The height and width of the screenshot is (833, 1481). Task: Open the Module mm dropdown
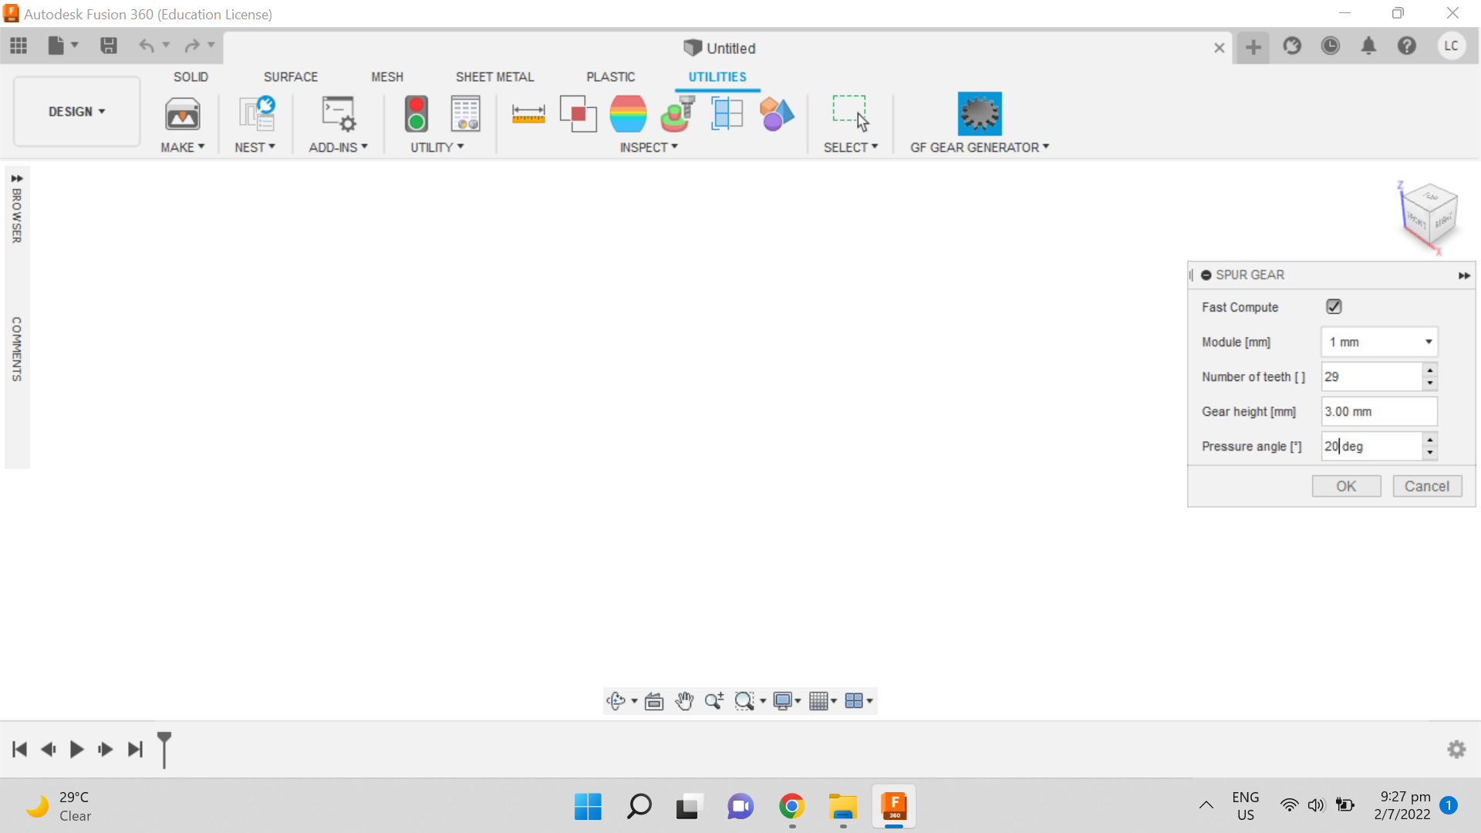point(1428,342)
